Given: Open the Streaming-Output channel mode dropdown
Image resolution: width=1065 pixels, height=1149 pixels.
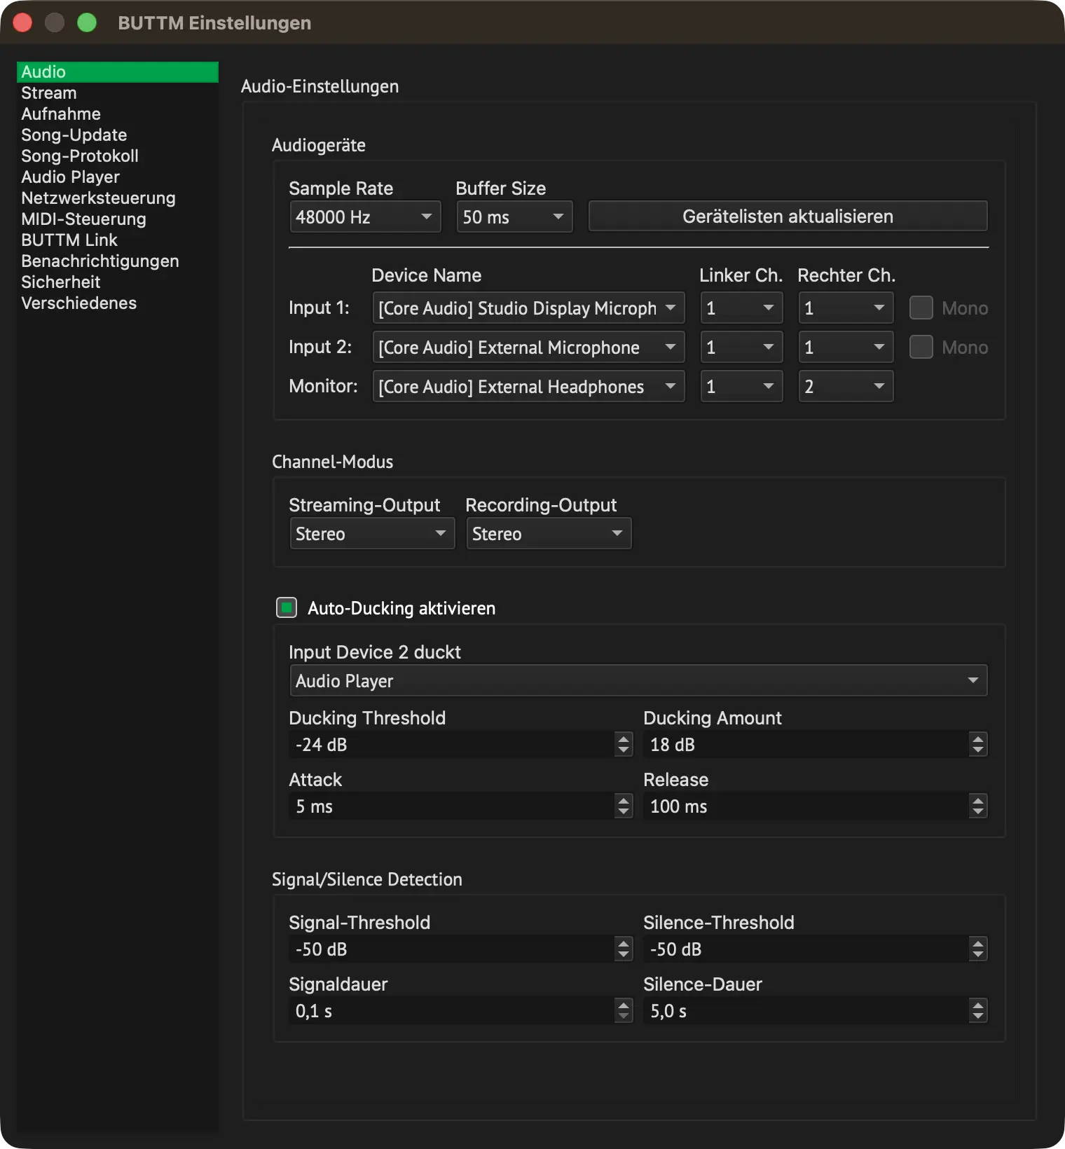Looking at the screenshot, I should point(372,533).
